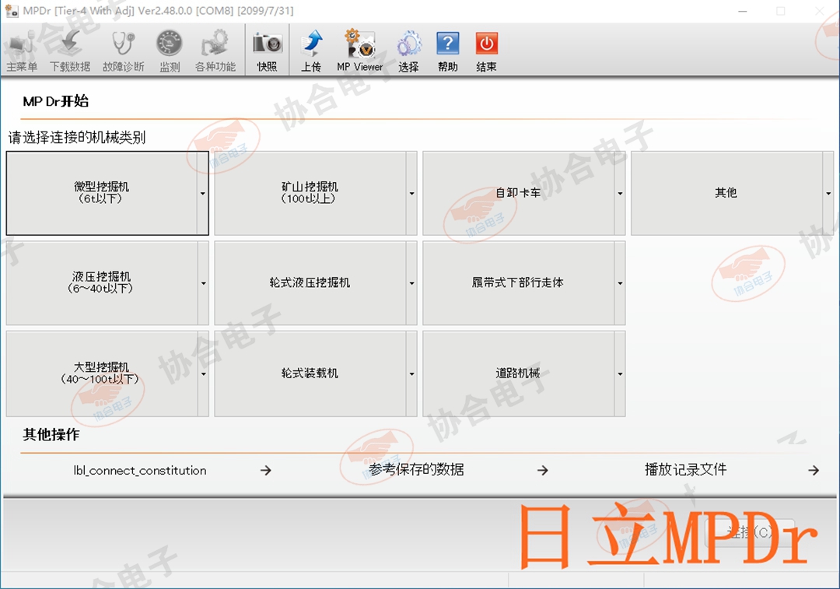Choose the 道路机械 road machinery category
The width and height of the screenshot is (840, 589).
(x=518, y=373)
